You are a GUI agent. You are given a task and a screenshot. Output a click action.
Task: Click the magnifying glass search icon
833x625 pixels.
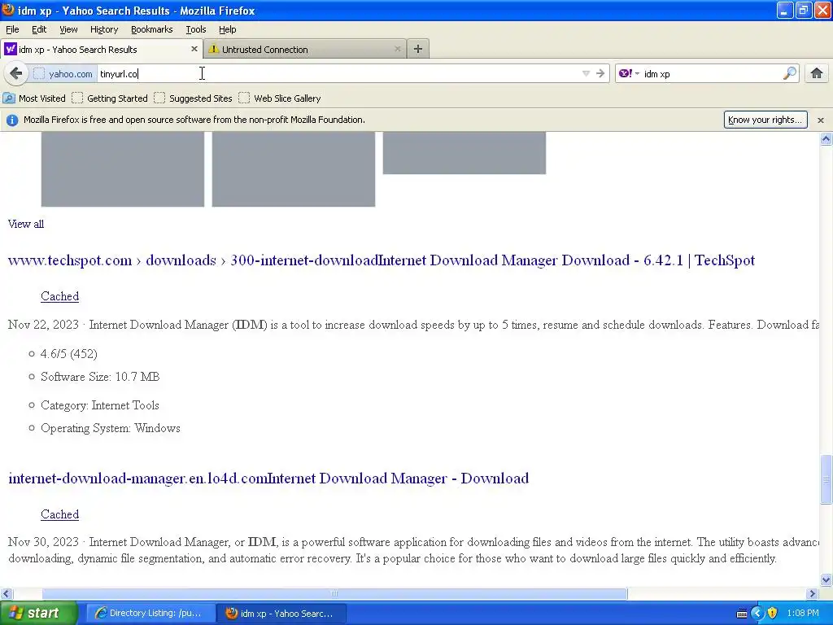click(790, 73)
